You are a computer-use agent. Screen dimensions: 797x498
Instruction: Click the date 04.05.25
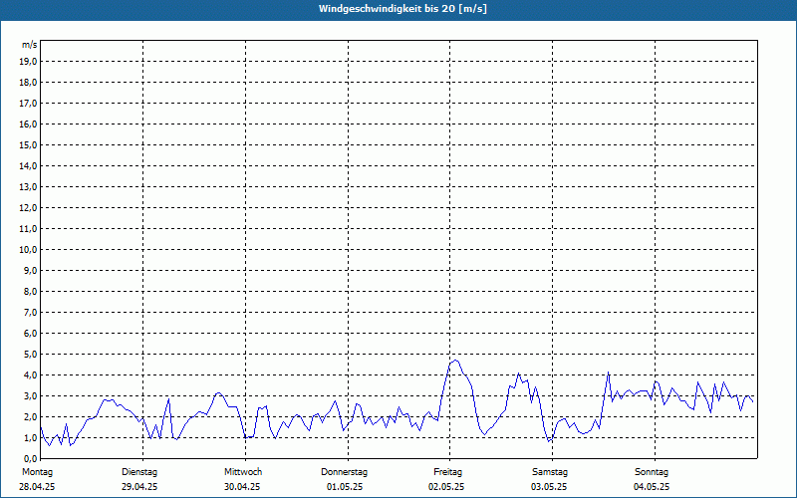(x=652, y=487)
